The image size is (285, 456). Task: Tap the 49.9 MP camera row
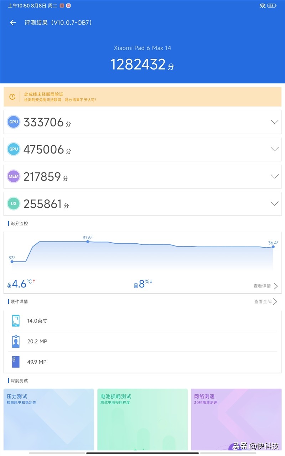click(142, 362)
